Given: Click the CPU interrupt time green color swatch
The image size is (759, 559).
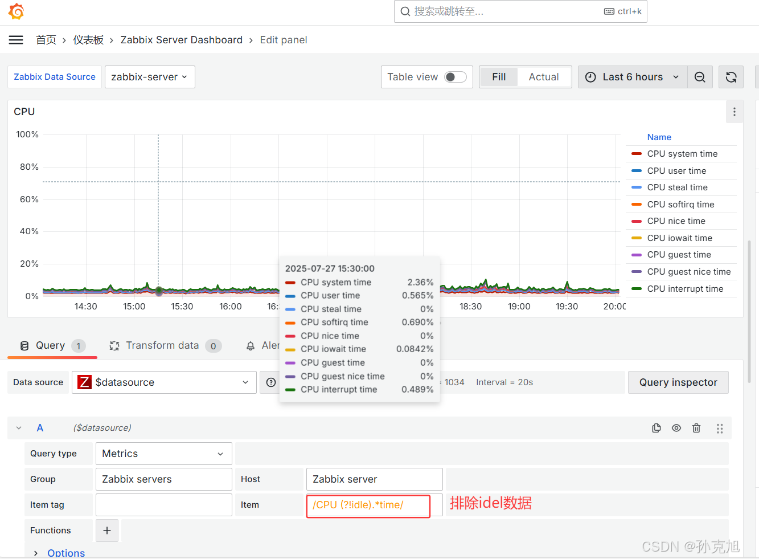Looking at the screenshot, I should tap(637, 289).
